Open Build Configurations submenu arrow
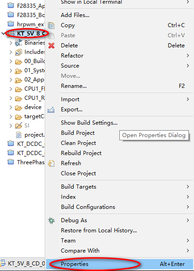Viewport: 194px width, 271px height. coord(188,207)
